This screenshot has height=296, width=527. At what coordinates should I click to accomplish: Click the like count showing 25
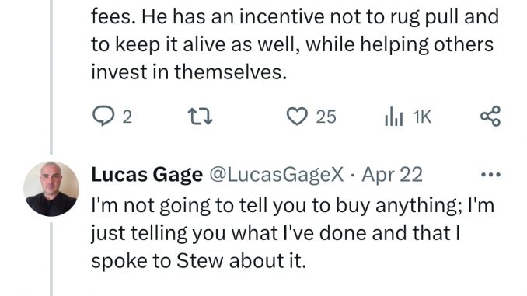(x=326, y=117)
